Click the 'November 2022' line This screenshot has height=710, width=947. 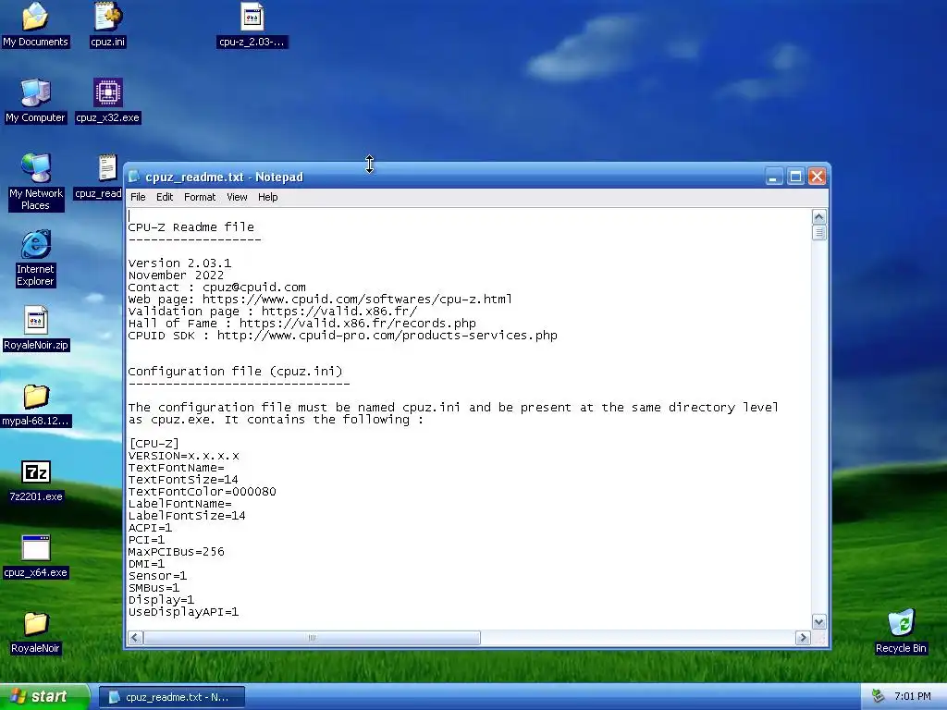(x=176, y=275)
